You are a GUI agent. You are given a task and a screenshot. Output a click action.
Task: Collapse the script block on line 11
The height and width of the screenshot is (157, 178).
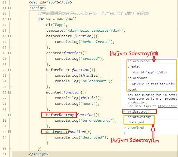(x=10, y=8)
